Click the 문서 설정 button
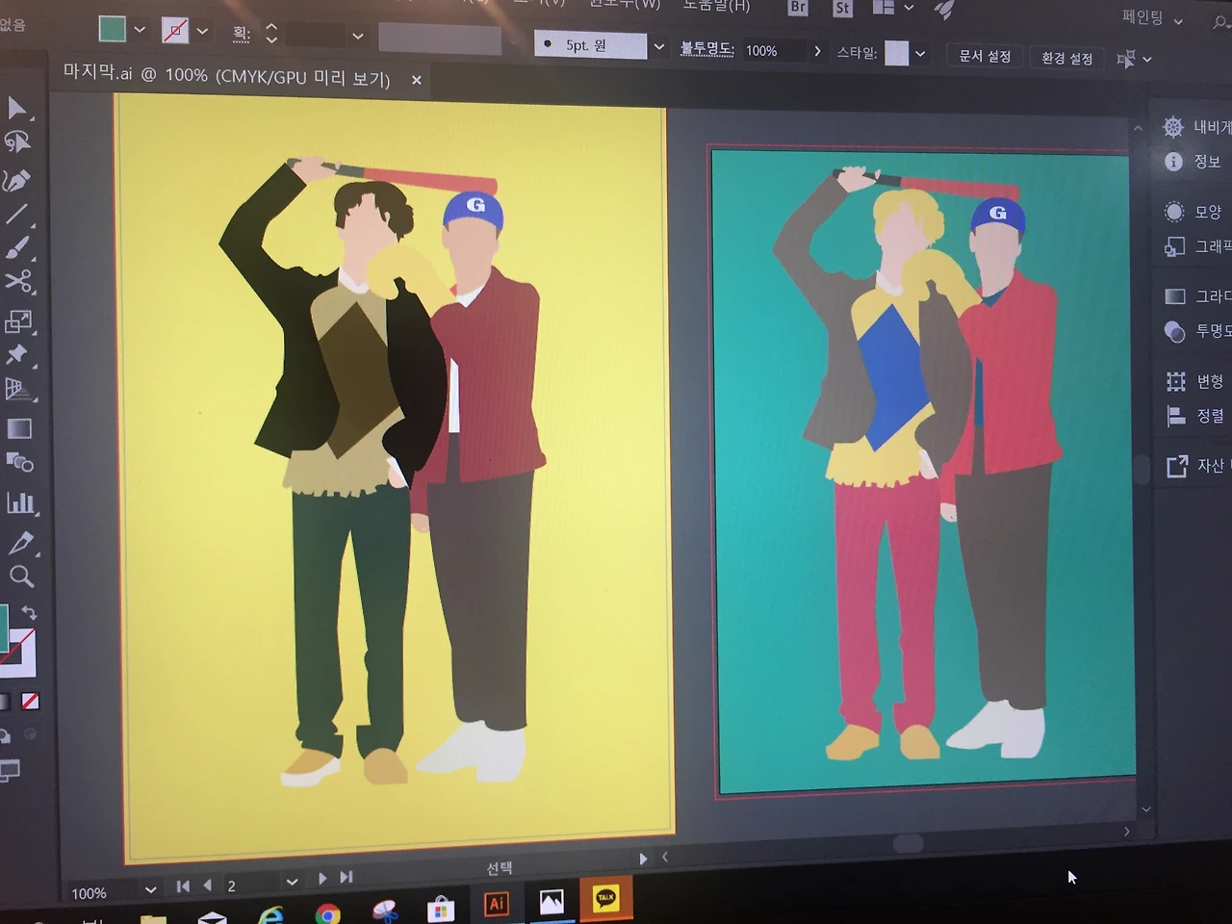 click(985, 57)
